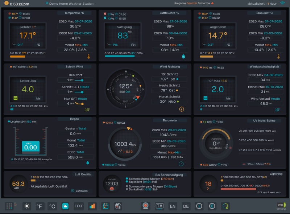
Task: Click the CR123 battery indicator
Action: point(281,205)
